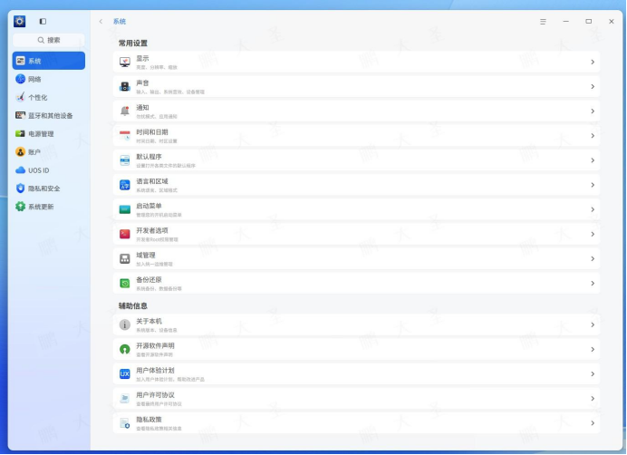The image size is (627, 455).
Task: Select 蓝牙和其他设备 in the sidebar
Action: point(49,116)
